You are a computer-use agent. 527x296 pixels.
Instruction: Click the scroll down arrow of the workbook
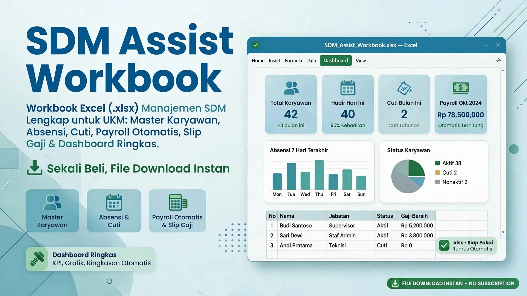pos(503,232)
